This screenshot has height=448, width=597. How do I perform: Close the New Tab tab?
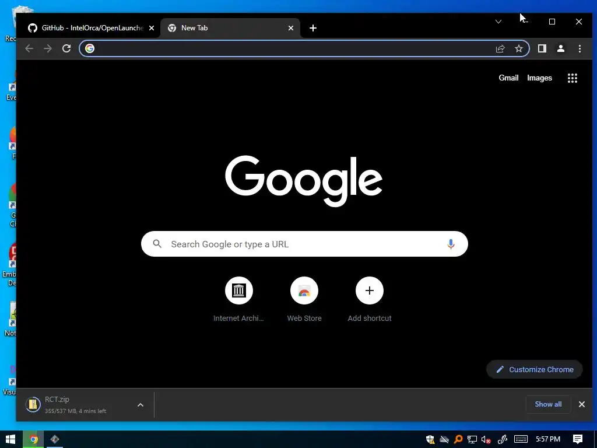[291, 28]
